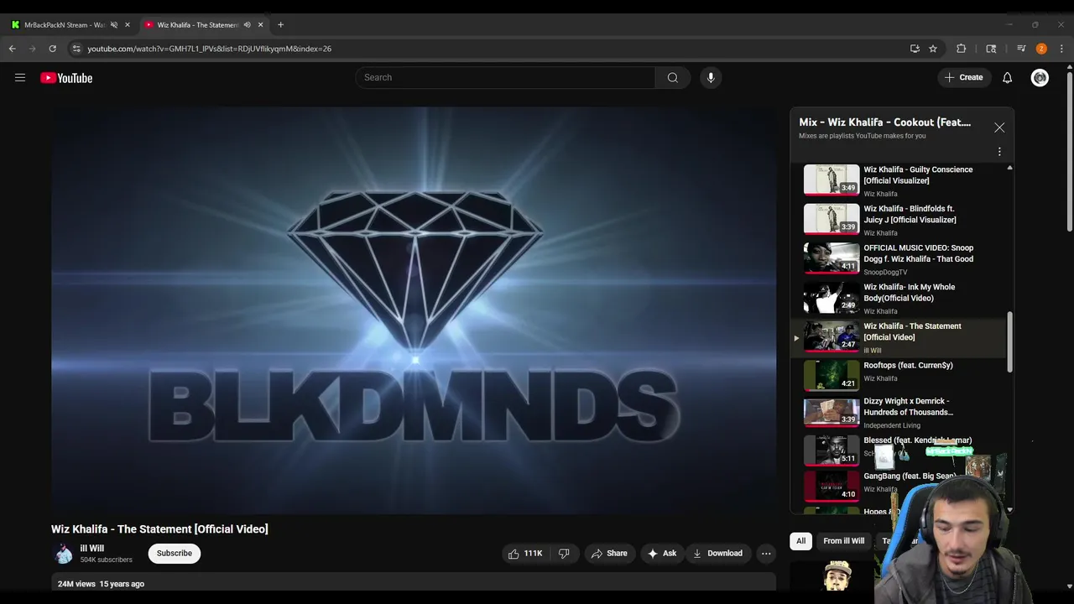
Task: Open the ill Will channel avatar
Action: 63,553
